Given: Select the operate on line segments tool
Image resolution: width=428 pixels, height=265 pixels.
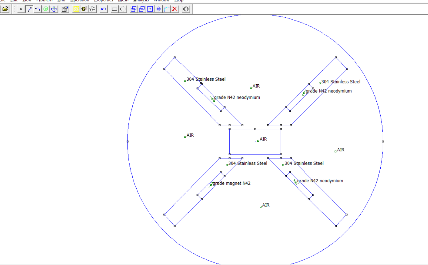Looking at the screenshot, I should [29, 9].
